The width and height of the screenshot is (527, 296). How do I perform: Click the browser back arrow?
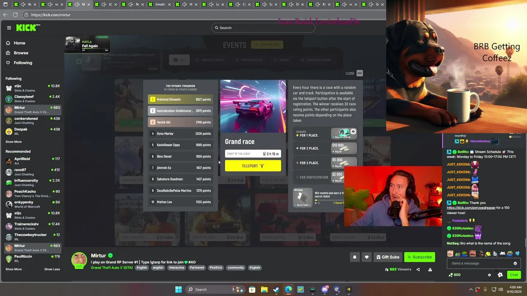[x=5, y=14]
